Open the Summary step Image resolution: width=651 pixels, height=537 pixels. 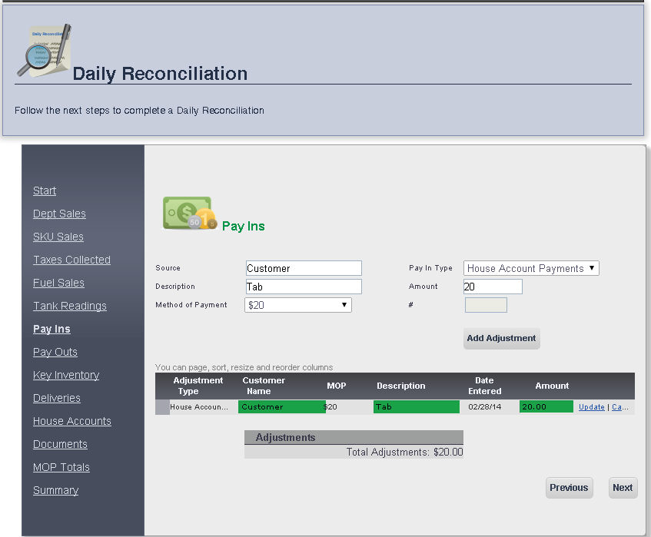[55, 490]
